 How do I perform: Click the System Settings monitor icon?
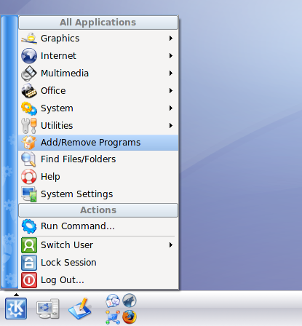29,194
